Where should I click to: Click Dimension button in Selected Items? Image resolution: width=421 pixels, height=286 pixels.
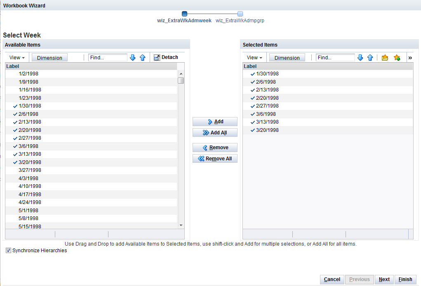(x=287, y=58)
